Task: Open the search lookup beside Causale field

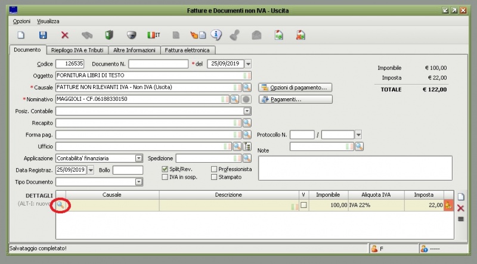Action: click(x=246, y=88)
